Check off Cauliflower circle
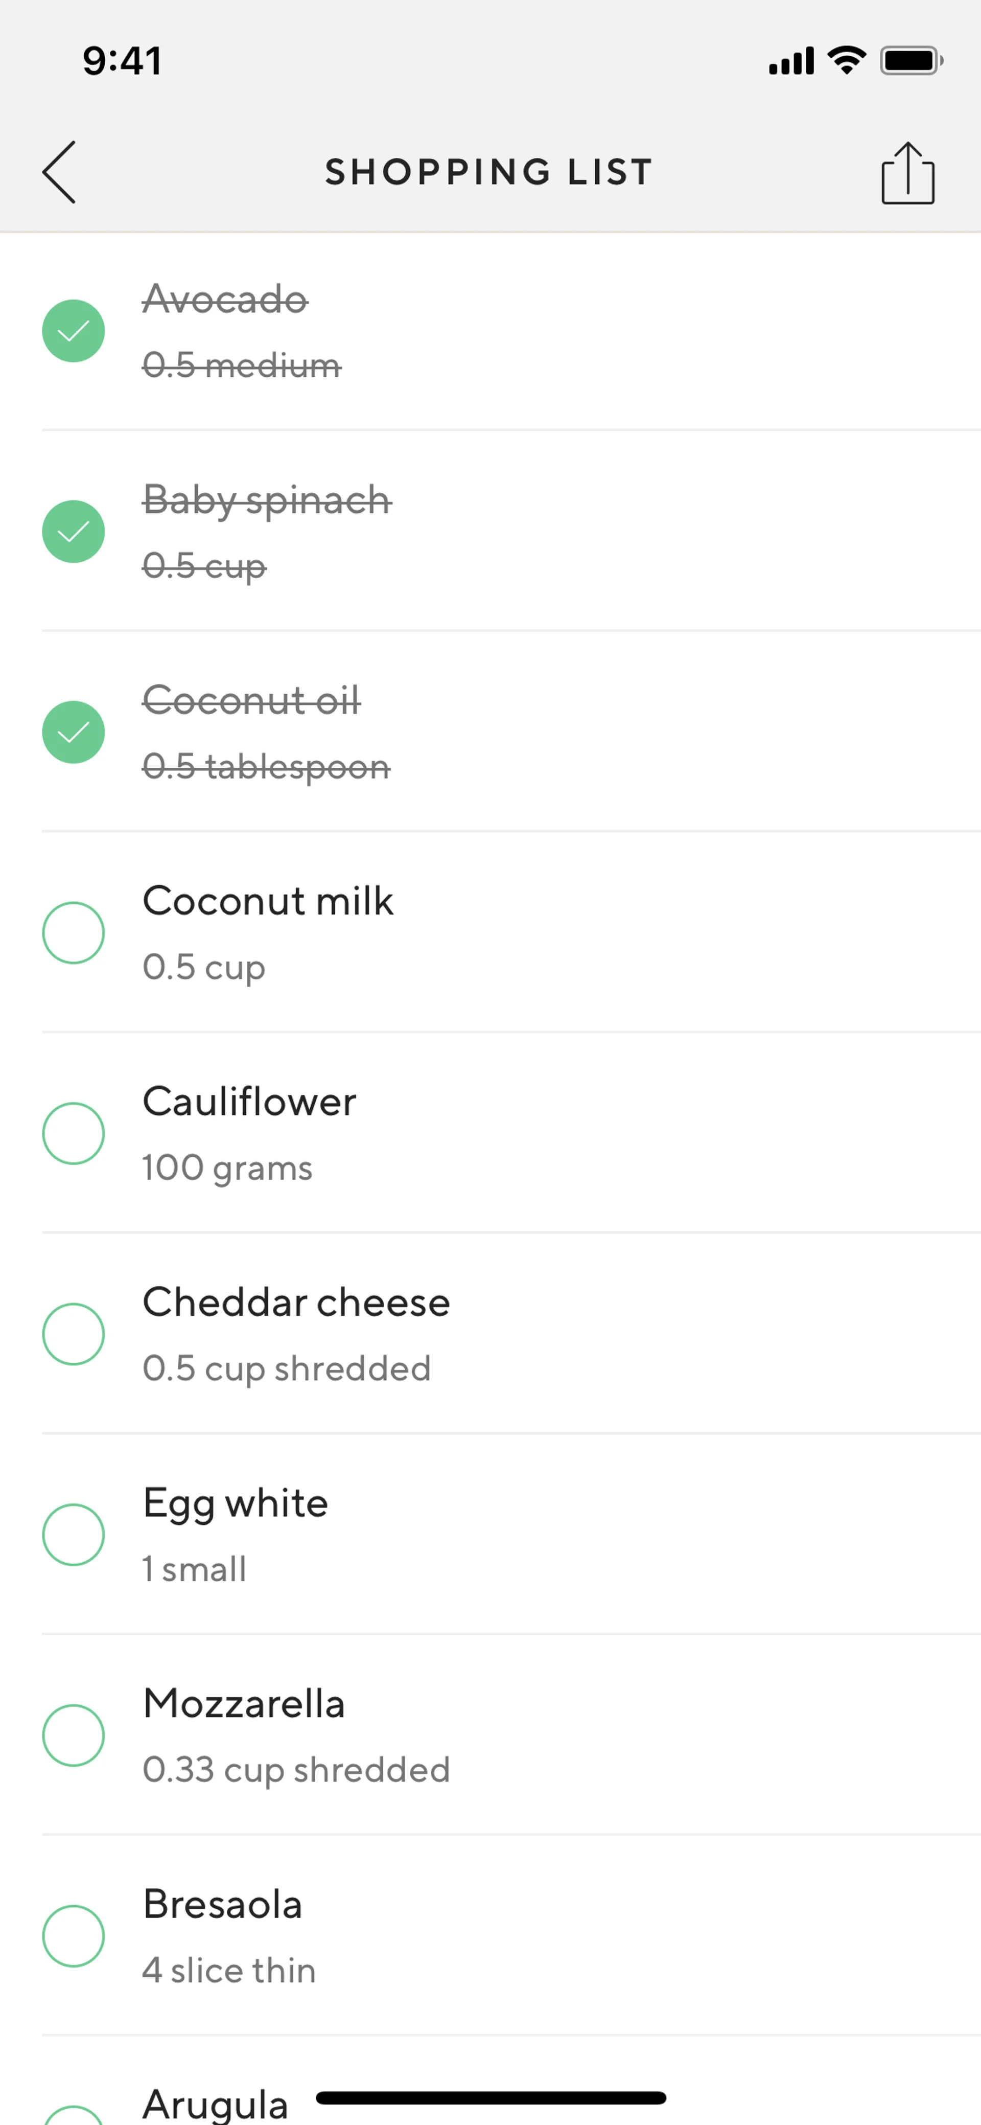Image resolution: width=981 pixels, height=2125 pixels. coord(74,1133)
